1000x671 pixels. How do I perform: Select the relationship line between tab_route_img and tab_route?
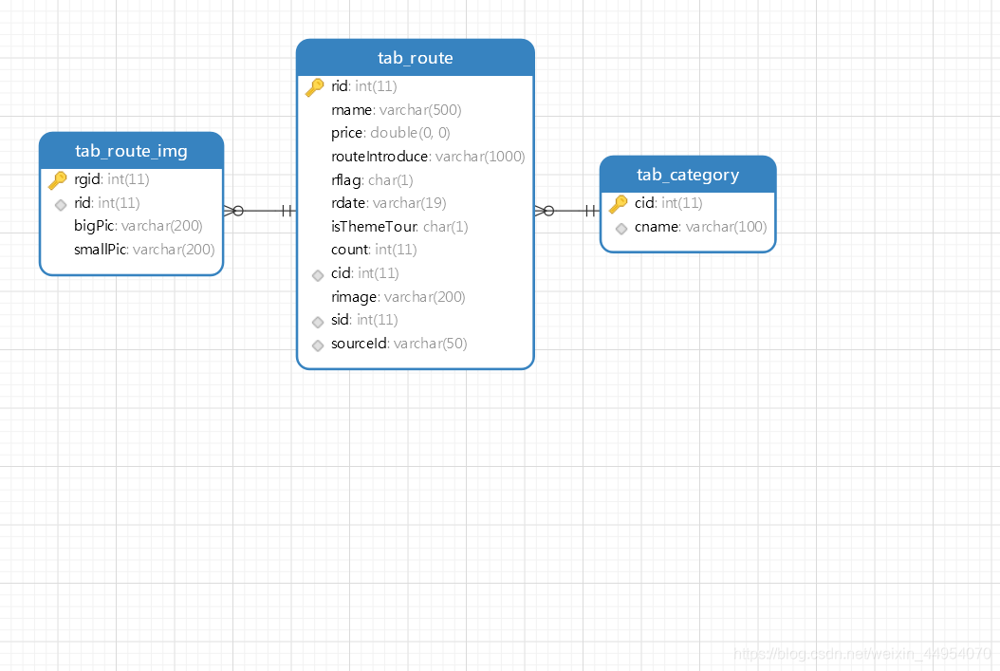260,211
